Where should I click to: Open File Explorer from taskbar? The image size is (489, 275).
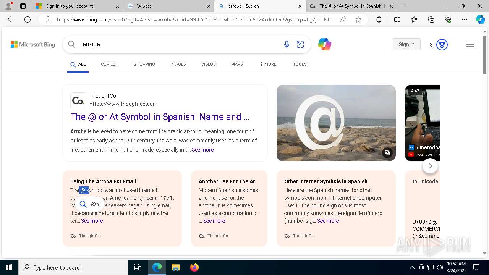[x=175, y=267]
